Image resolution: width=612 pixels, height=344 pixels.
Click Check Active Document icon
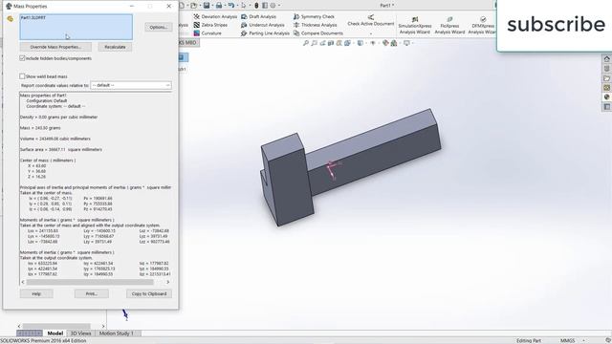pos(371,17)
